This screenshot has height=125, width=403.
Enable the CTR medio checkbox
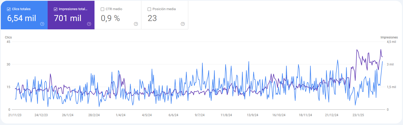pos(102,9)
